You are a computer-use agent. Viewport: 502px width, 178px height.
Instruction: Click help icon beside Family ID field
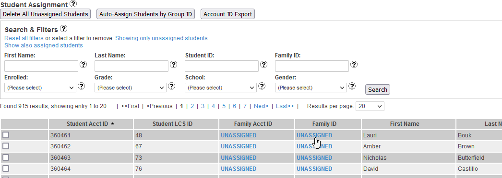point(354,65)
